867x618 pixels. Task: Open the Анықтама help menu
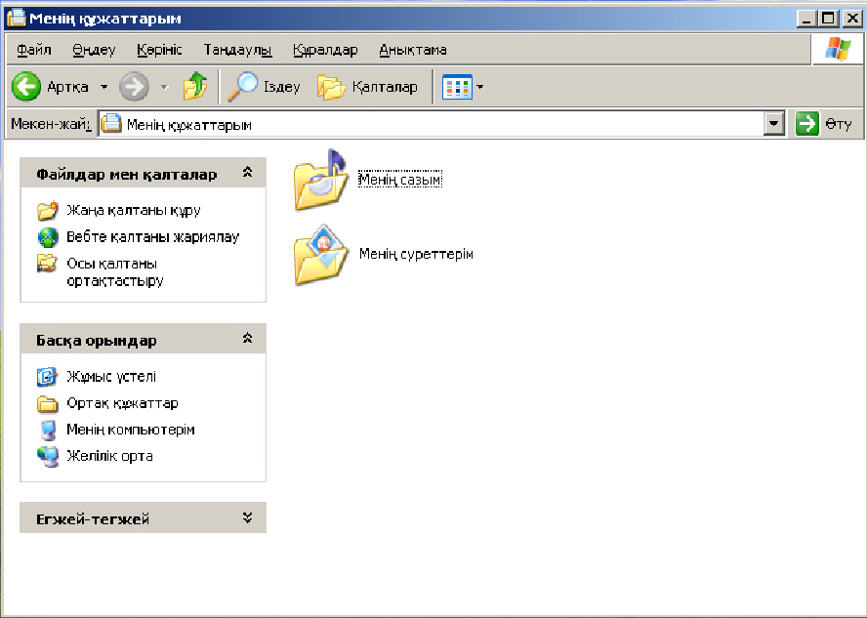(x=413, y=50)
